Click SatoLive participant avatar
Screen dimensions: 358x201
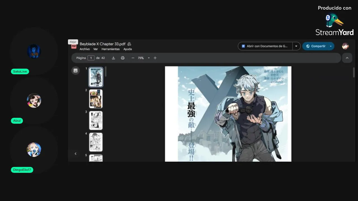pos(34,51)
